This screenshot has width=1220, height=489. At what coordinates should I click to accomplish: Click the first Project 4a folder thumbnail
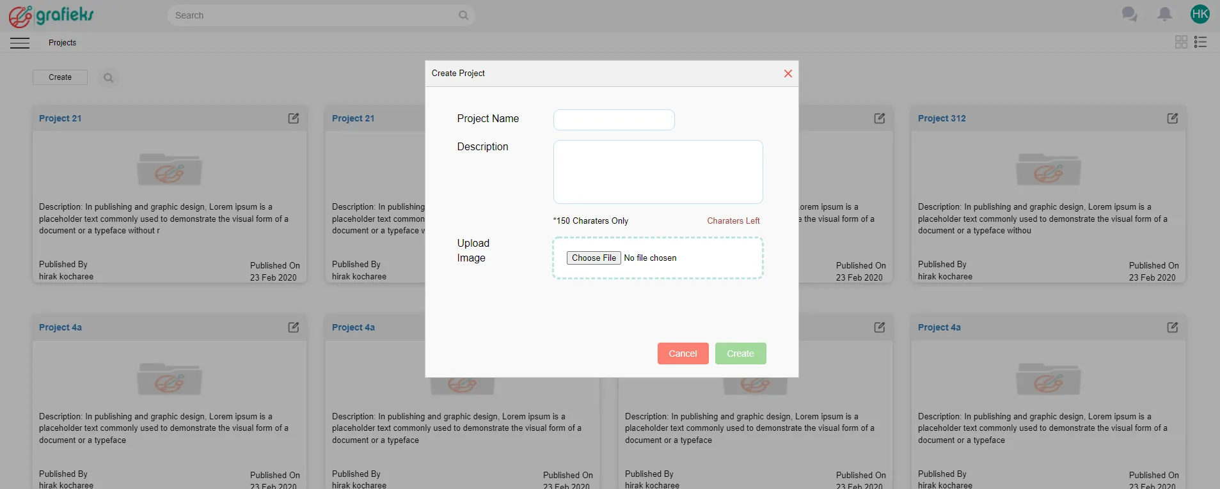tap(170, 379)
